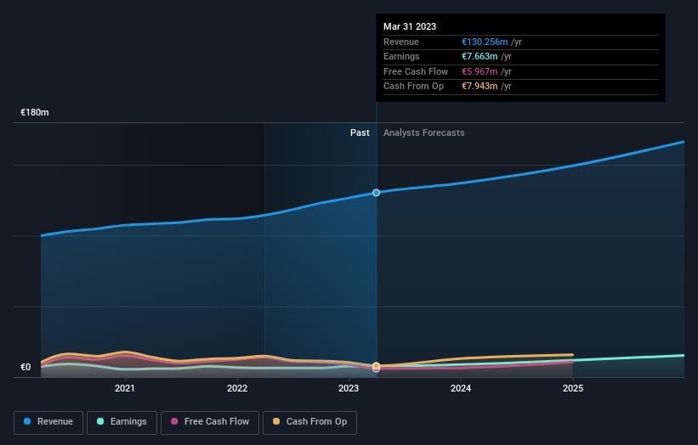The height and width of the screenshot is (445, 698).
Task: Click the blue Revenue data point marker
Action: [x=376, y=193]
